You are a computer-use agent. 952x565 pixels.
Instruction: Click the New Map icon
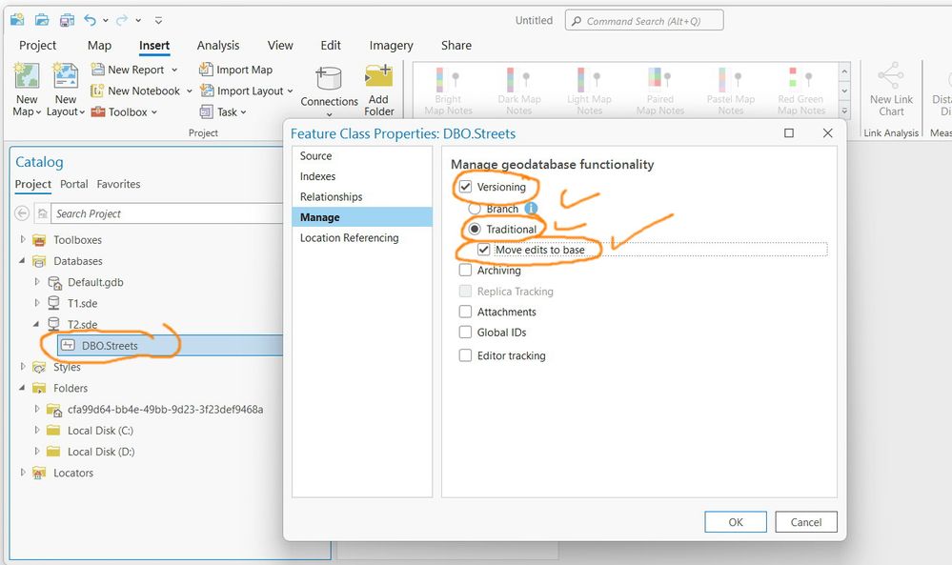27,76
